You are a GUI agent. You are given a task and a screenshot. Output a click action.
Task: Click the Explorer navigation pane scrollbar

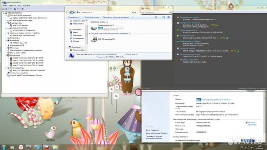click(x=86, y=36)
